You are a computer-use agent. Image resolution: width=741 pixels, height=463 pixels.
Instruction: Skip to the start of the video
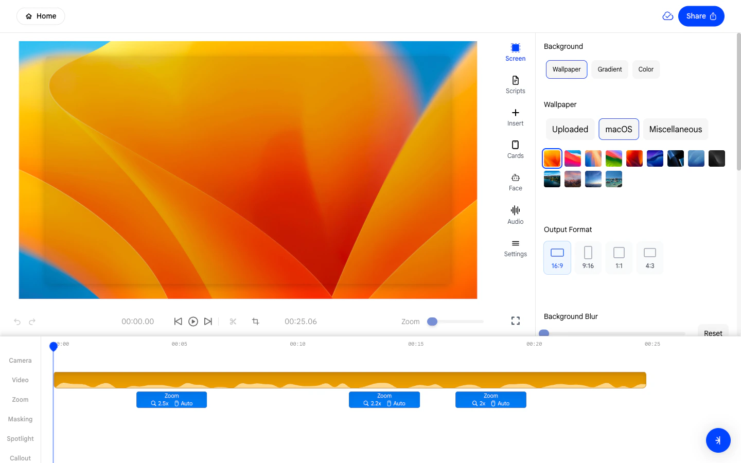point(178,322)
